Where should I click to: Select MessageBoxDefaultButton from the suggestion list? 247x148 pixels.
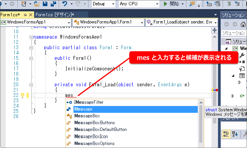pyautogui.click(x=132, y=129)
